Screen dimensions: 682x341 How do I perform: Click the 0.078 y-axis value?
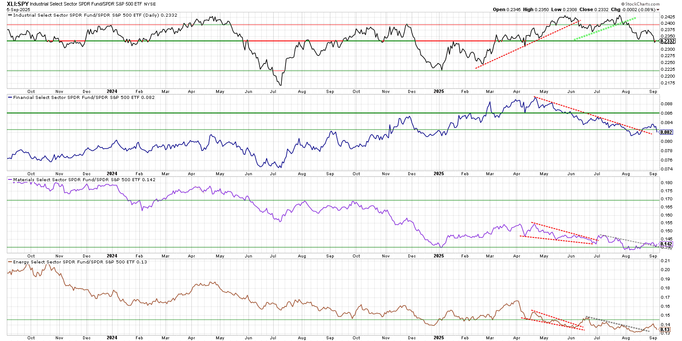667,151
